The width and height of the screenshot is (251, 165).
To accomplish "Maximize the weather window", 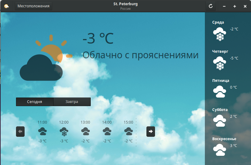I will pos(235,6).
